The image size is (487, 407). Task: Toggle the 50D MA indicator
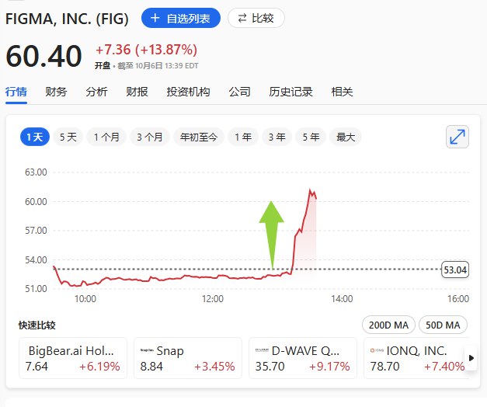click(444, 325)
